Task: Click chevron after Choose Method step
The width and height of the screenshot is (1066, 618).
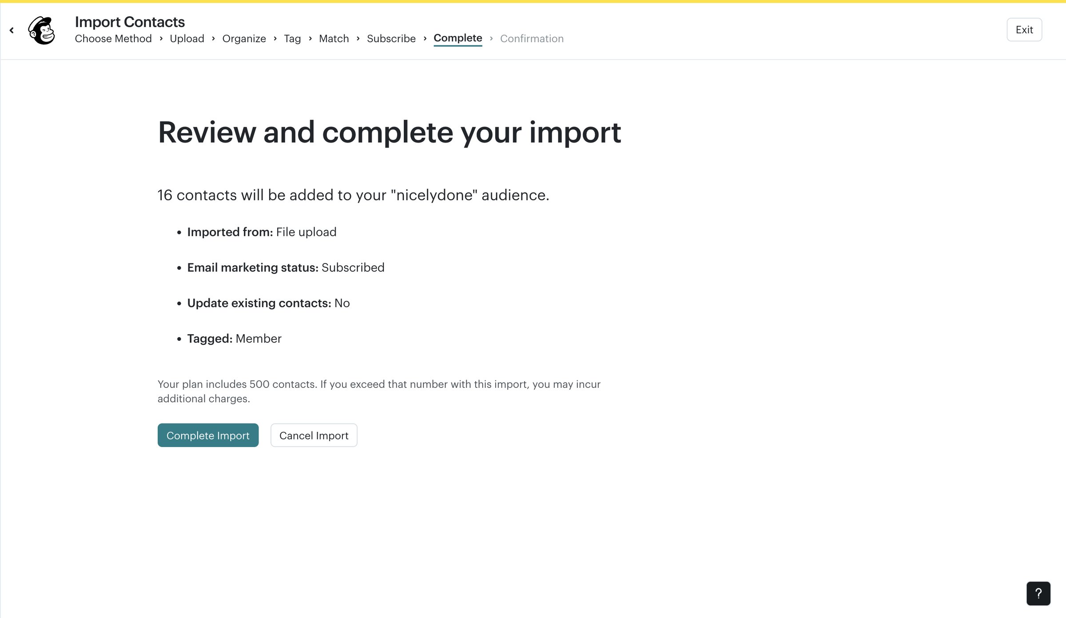Action: pyautogui.click(x=161, y=39)
